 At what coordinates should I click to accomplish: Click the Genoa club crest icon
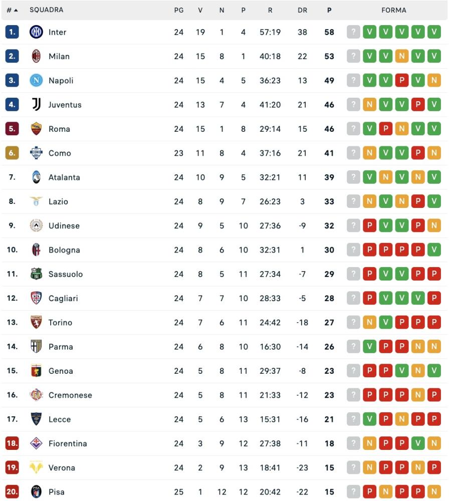point(36,371)
